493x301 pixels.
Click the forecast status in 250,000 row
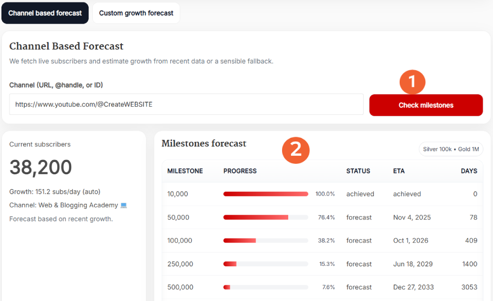click(359, 264)
